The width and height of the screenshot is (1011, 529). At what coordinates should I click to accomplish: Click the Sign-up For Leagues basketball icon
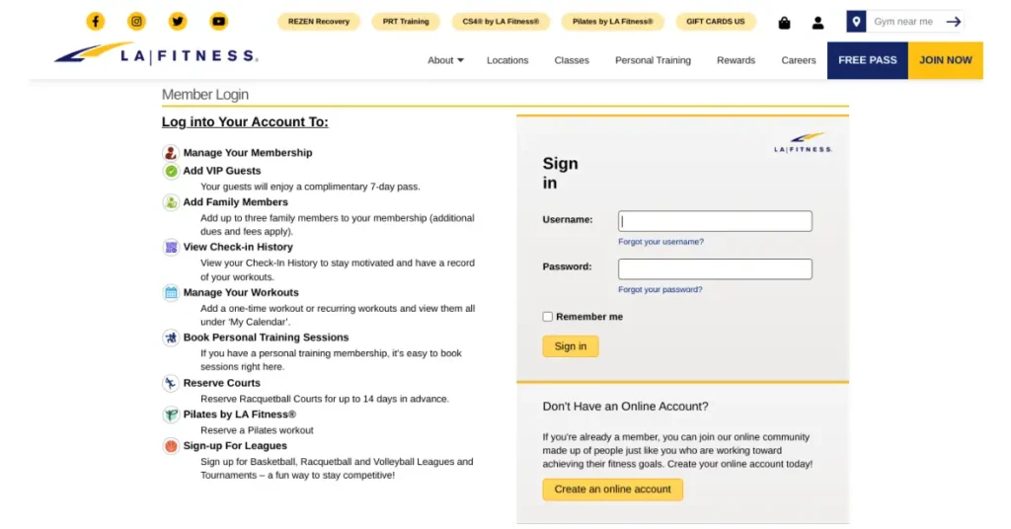pos(171,446)
